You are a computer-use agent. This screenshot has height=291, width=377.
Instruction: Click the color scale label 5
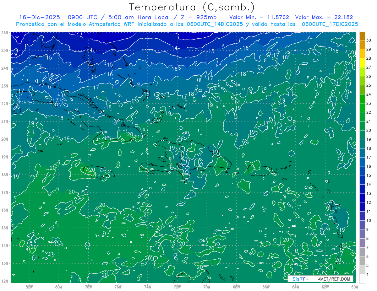[368, 266]
